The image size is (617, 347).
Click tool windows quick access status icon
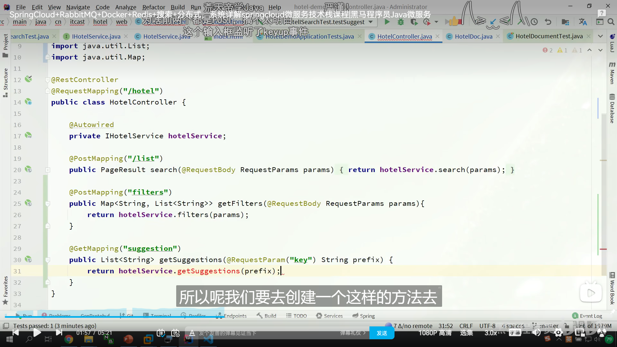click(x=5, y=326)
